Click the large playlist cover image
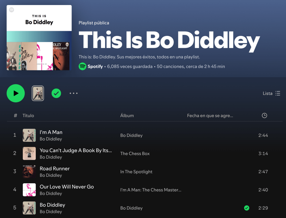Viewport: 286px width, 218px height. [x=39, y=38]
